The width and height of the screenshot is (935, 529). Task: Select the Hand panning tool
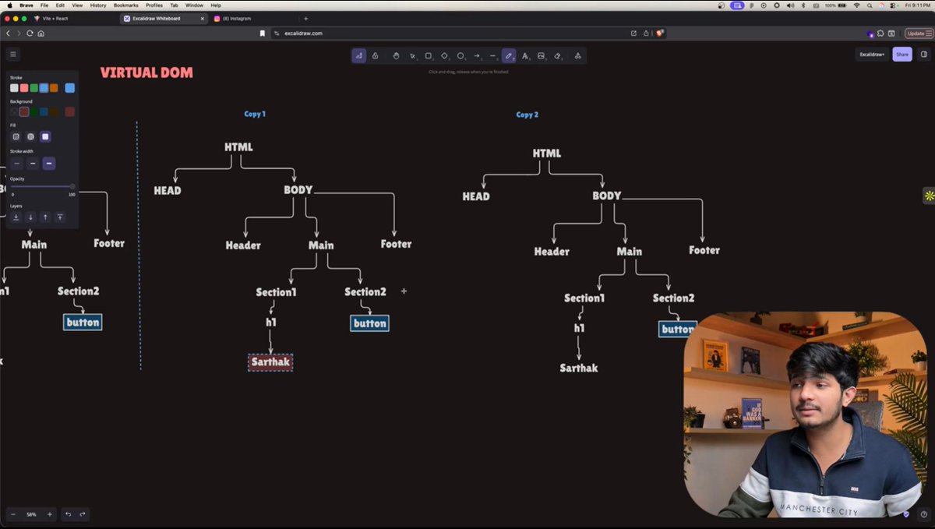coord(397,55)
